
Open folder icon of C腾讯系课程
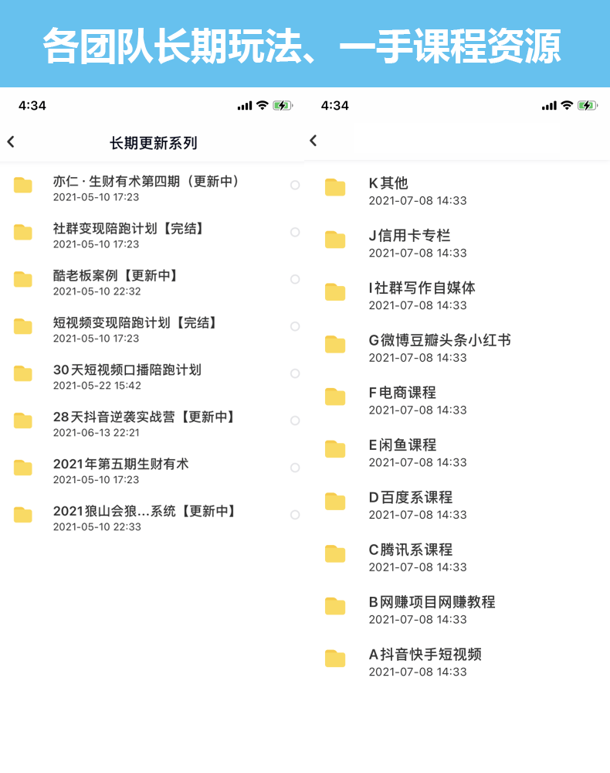[335, 554]
